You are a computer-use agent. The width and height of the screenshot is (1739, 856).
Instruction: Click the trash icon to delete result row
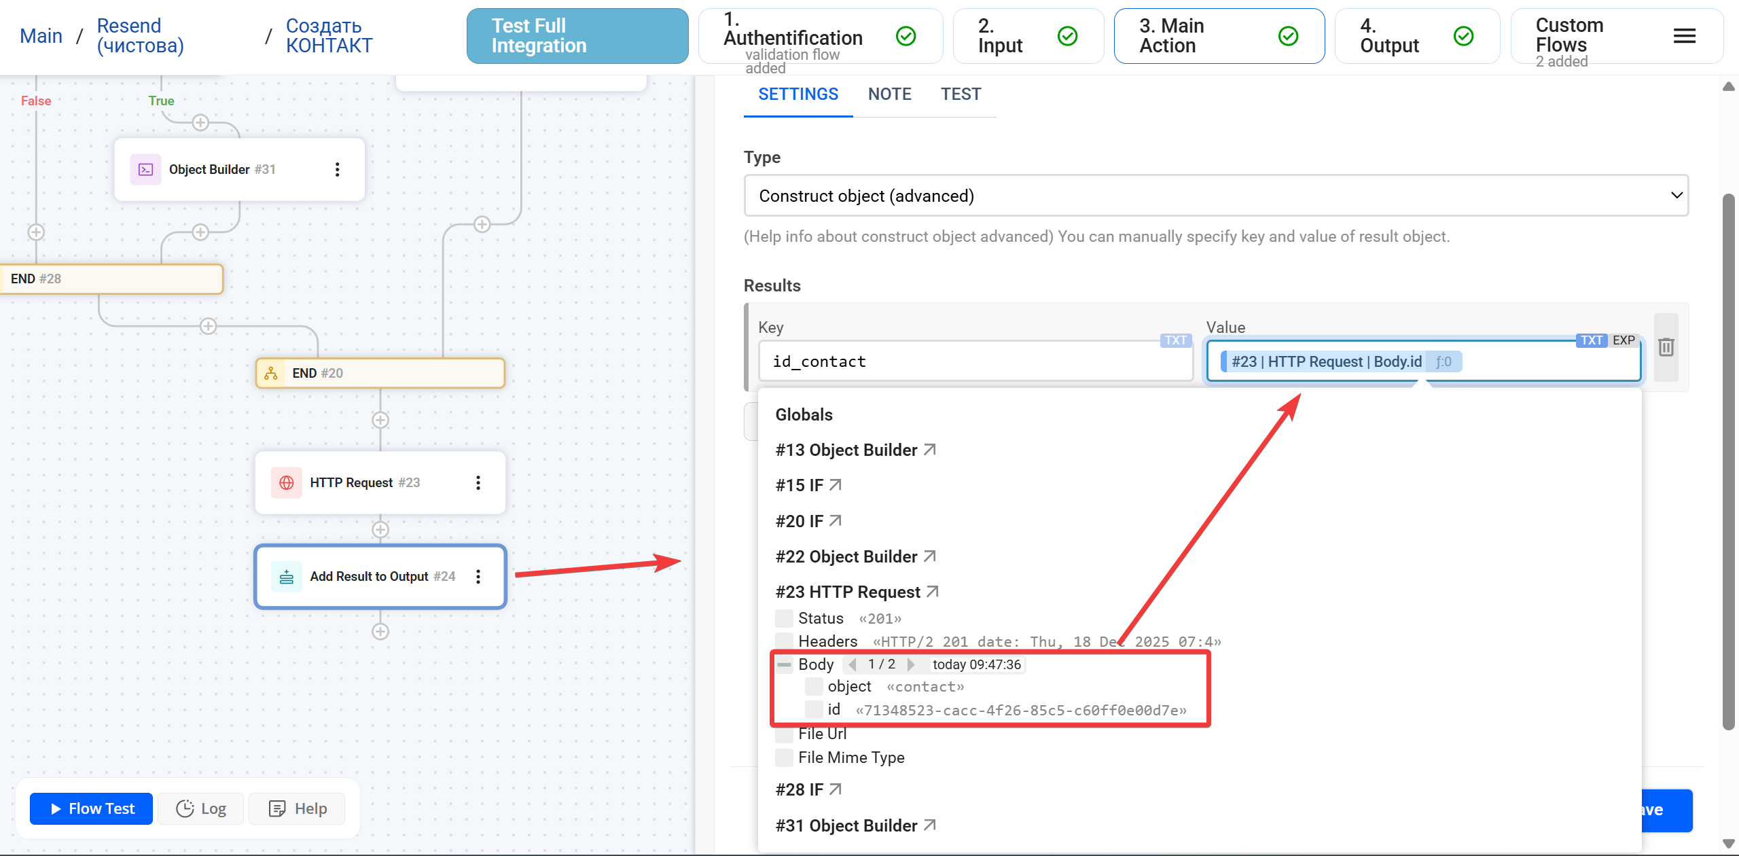1666,347
